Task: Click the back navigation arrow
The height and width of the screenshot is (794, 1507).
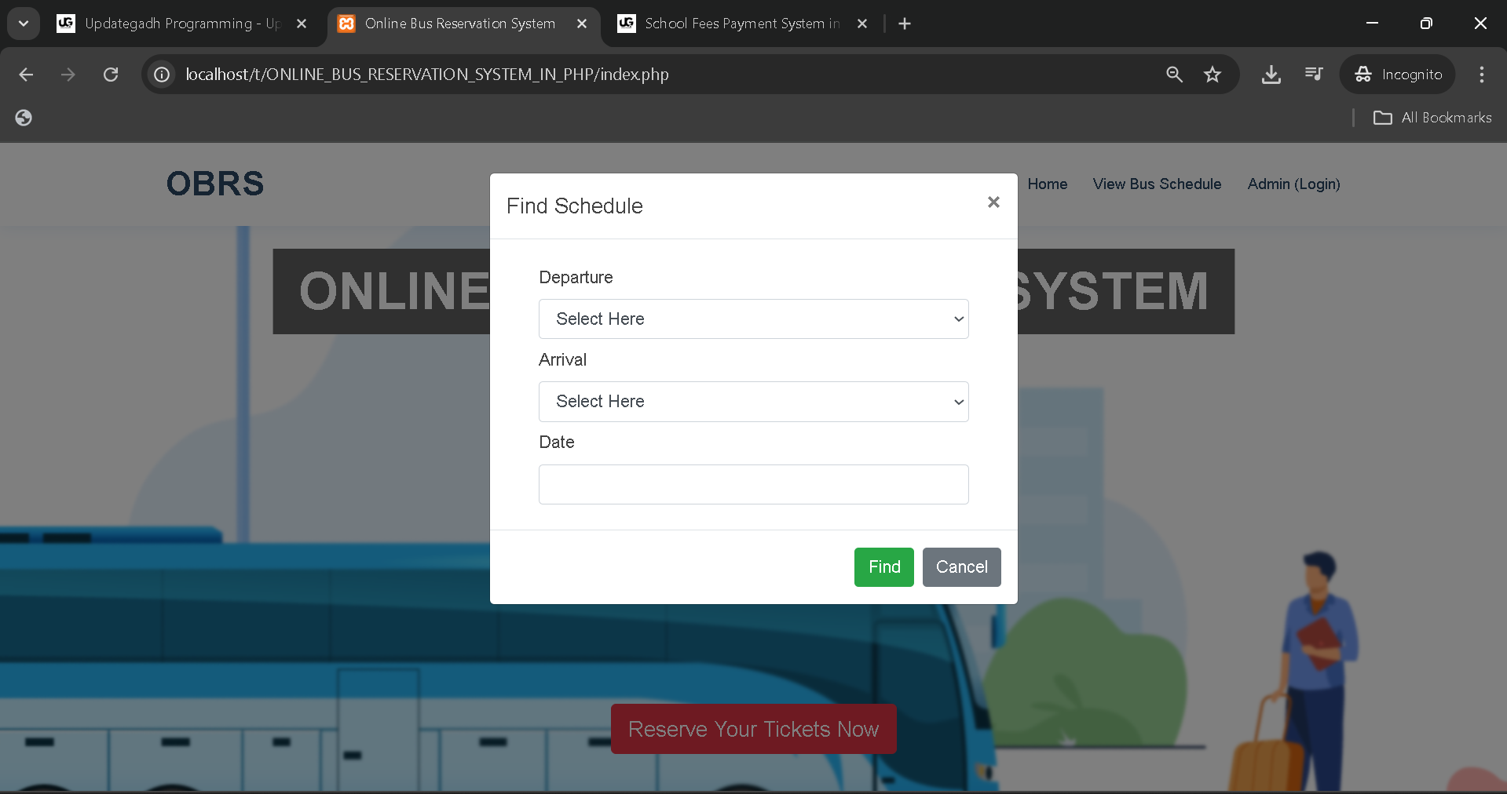Action: click(26, 75)
